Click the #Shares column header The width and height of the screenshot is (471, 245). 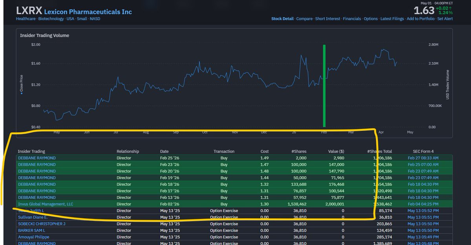[299, 151]
